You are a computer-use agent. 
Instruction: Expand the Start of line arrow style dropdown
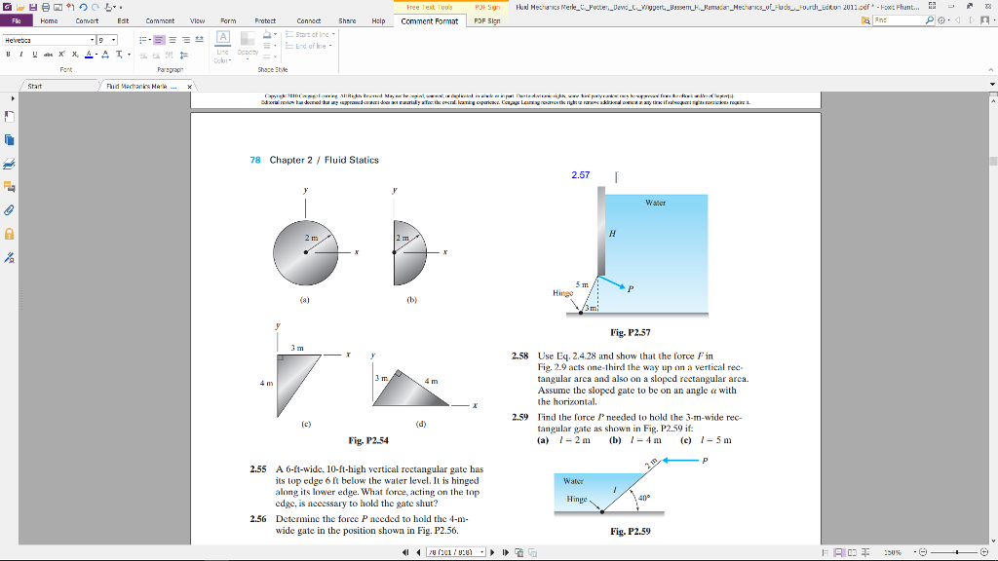(332, 35)
